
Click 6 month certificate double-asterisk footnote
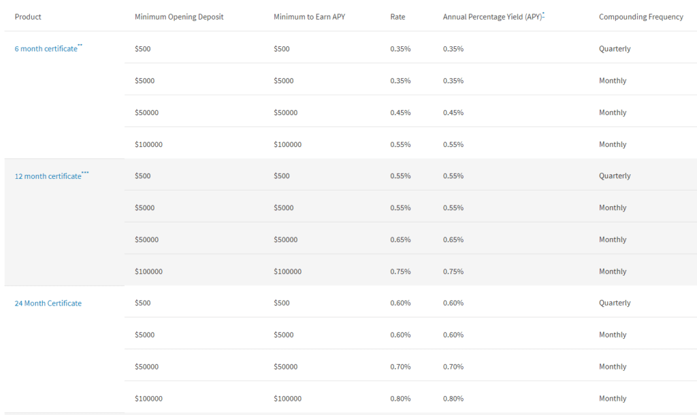[x=80, y=46]
